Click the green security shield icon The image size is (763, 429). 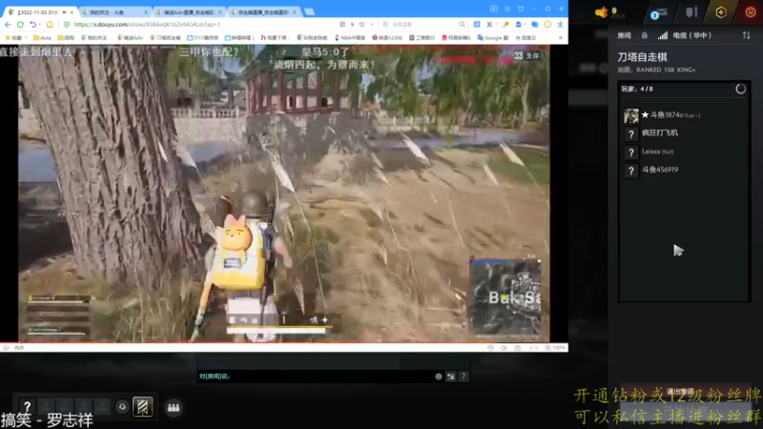pyautogui.click(x=67, y=25)
